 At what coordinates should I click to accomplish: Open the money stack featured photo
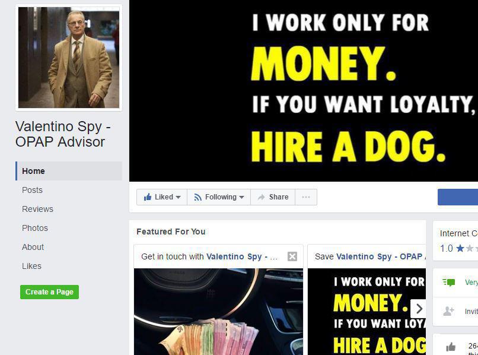click(x=218, y=312)
